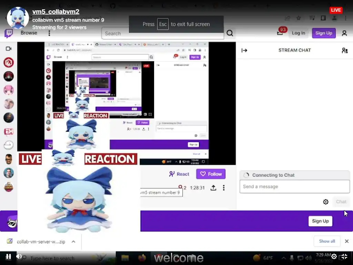The image size is (353, 265).
Task: Click the Log In button
Action: click(298, 33)
